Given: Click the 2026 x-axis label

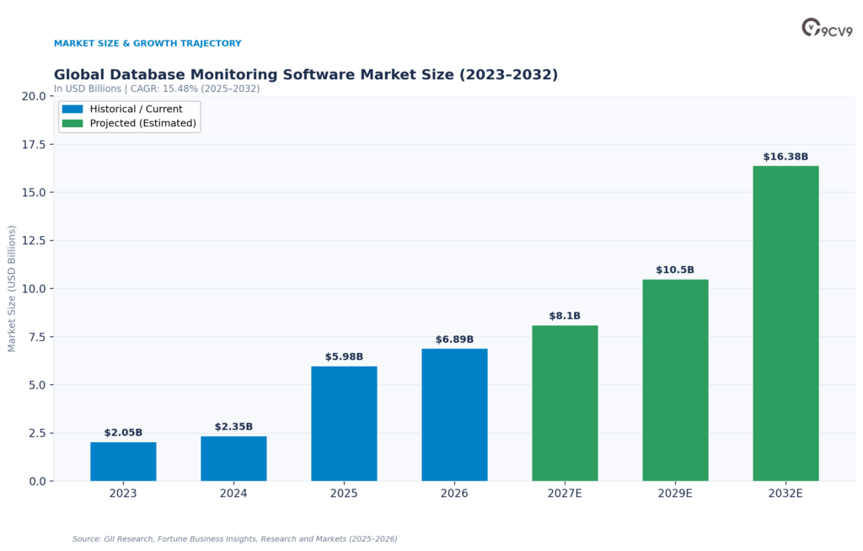Looking at the screenshot, I should pos(454,493).
